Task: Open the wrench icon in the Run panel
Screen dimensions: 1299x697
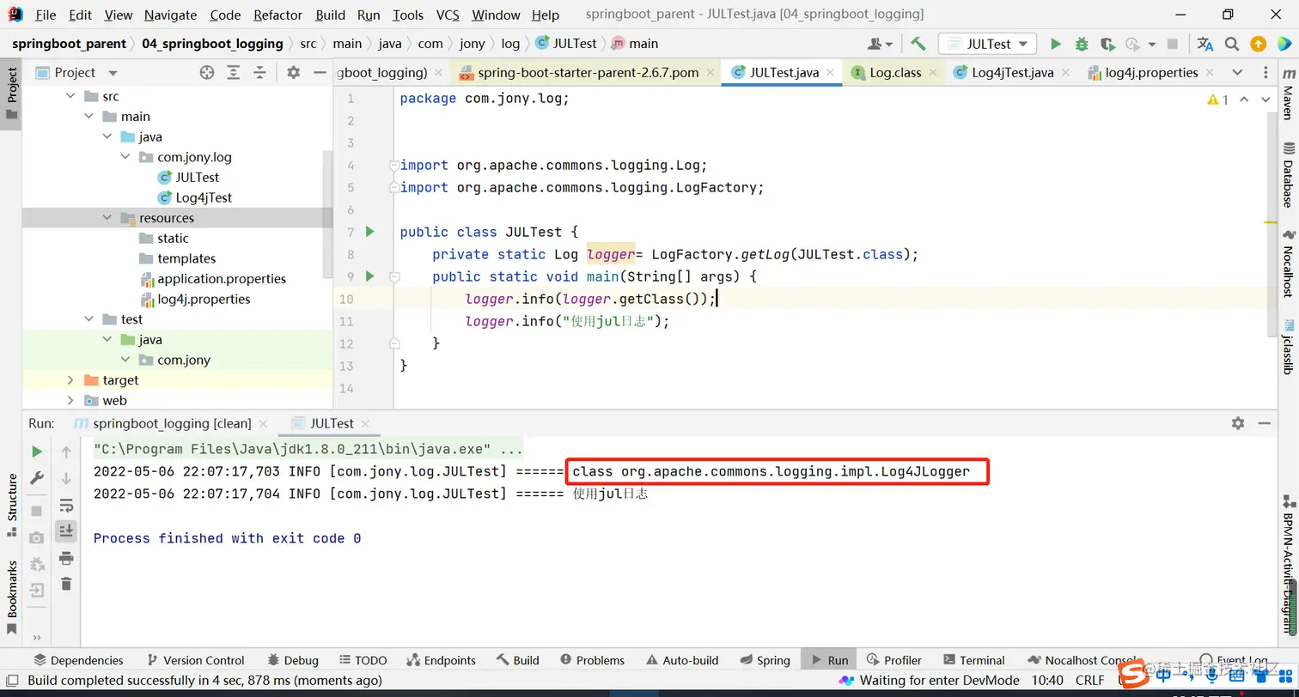Action: 37,478
